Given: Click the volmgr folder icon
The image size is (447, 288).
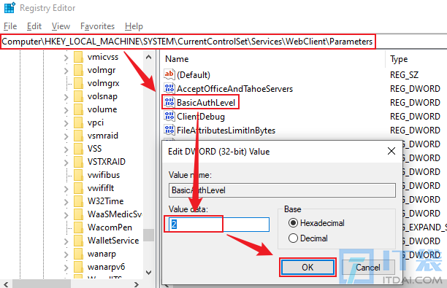Looking at the screenshot, I should (78, 70).
